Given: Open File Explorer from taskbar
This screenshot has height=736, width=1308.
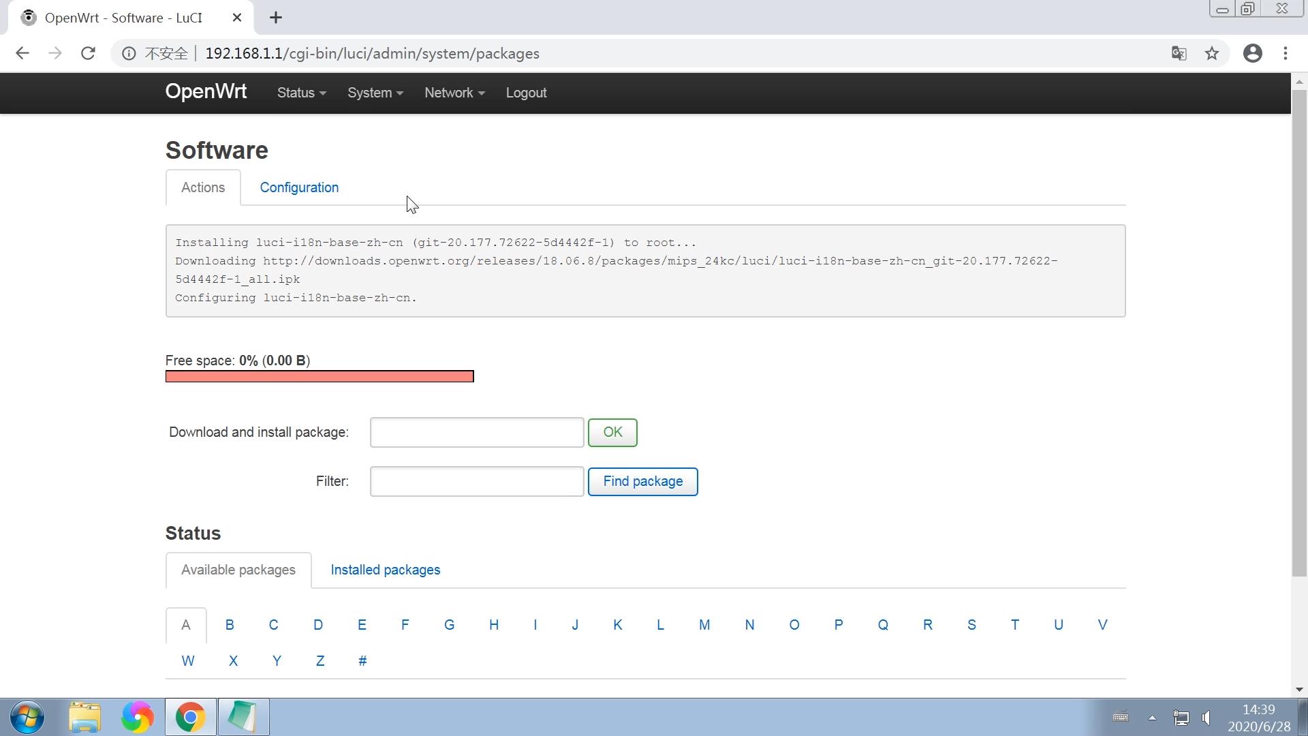Looking at the screenshot, I should pos(84,717).
